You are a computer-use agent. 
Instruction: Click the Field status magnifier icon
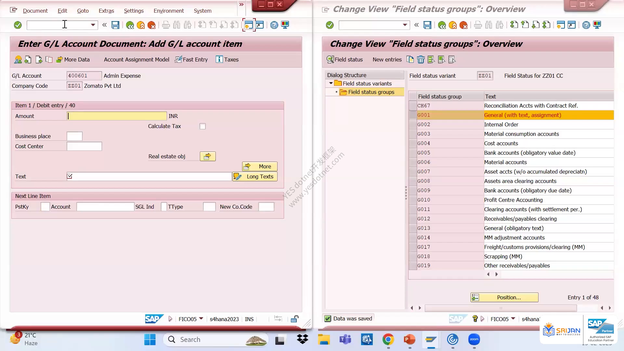pos(330,59)
